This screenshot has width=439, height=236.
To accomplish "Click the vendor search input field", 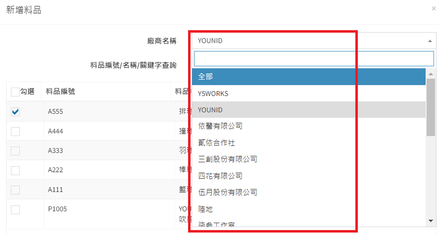I will (314, 58).
